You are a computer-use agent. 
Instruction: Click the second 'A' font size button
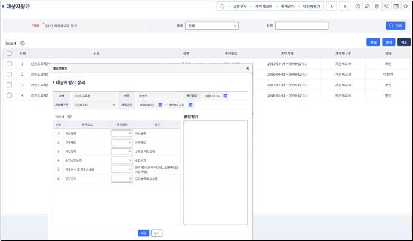345,7
